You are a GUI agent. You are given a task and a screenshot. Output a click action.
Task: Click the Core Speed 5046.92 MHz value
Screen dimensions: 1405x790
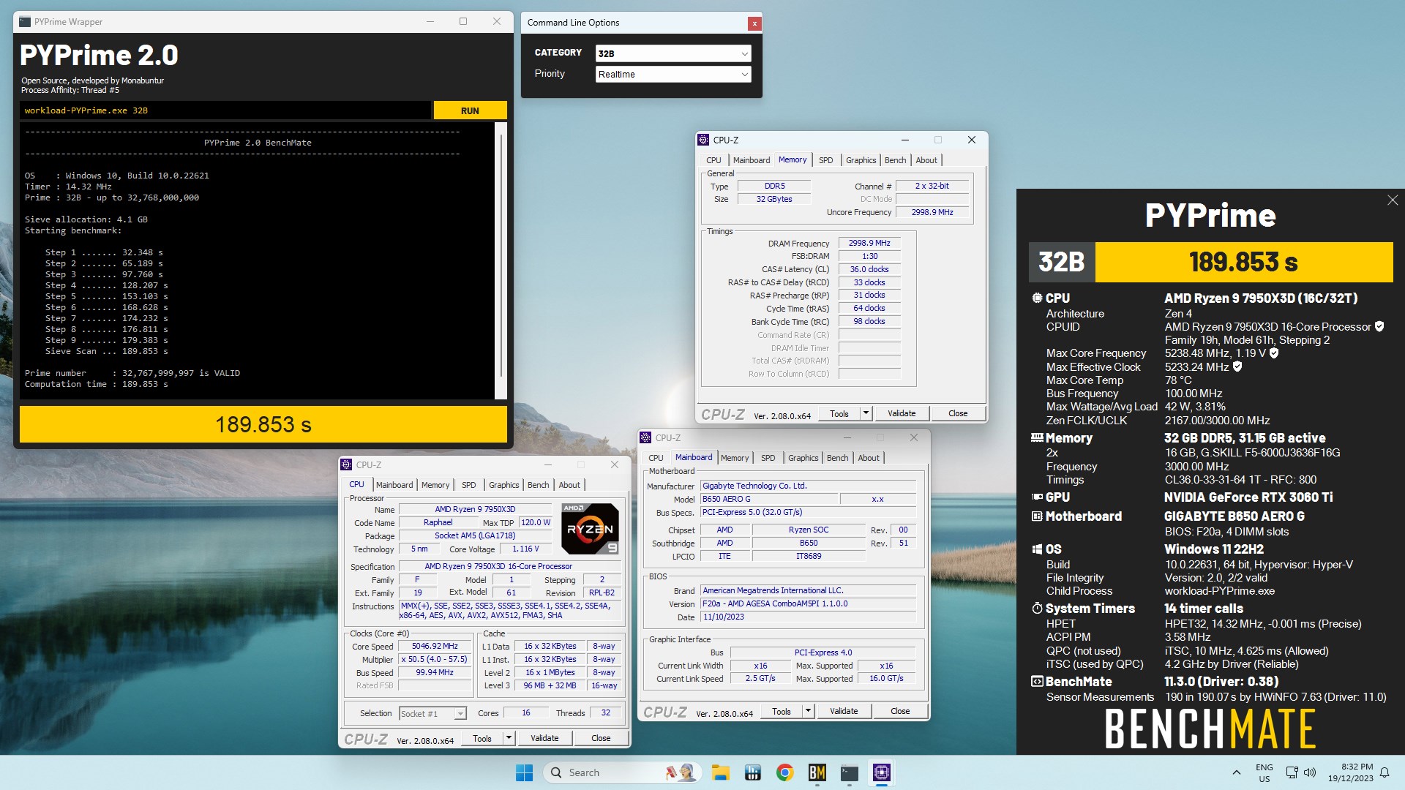[x=435, y=646]
